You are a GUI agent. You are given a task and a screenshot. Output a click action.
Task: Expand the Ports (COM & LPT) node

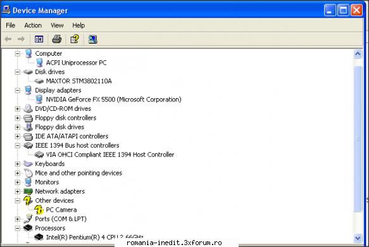coord(18,219)
